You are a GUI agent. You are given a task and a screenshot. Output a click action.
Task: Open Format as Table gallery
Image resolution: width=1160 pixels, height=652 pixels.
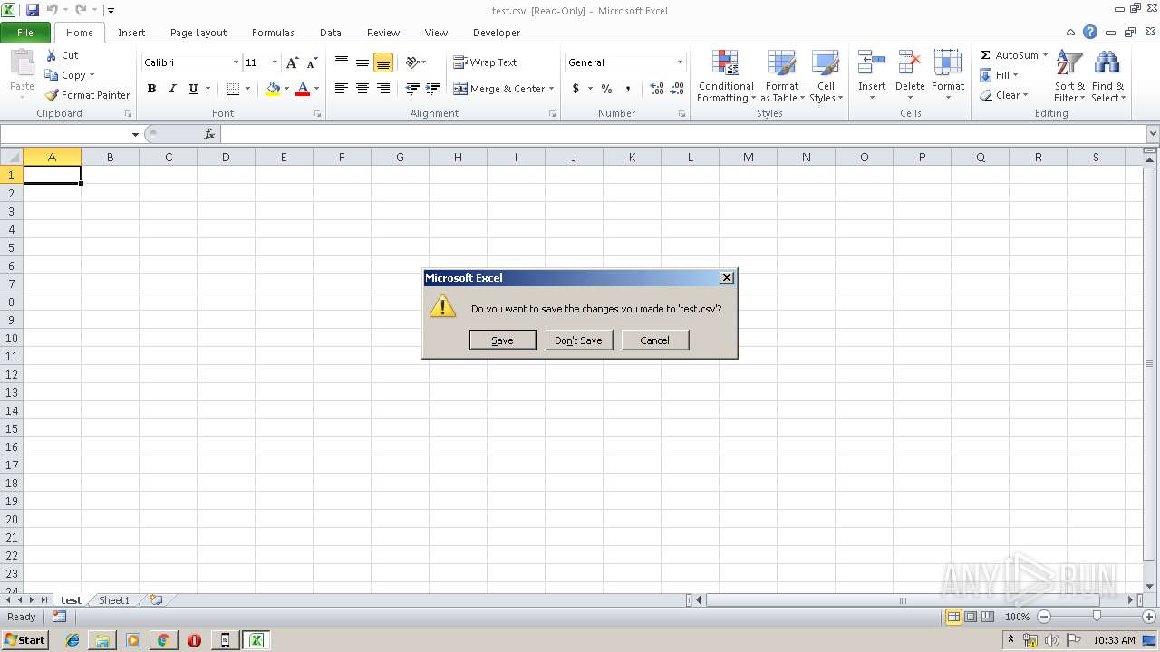(x=782, y=77)
